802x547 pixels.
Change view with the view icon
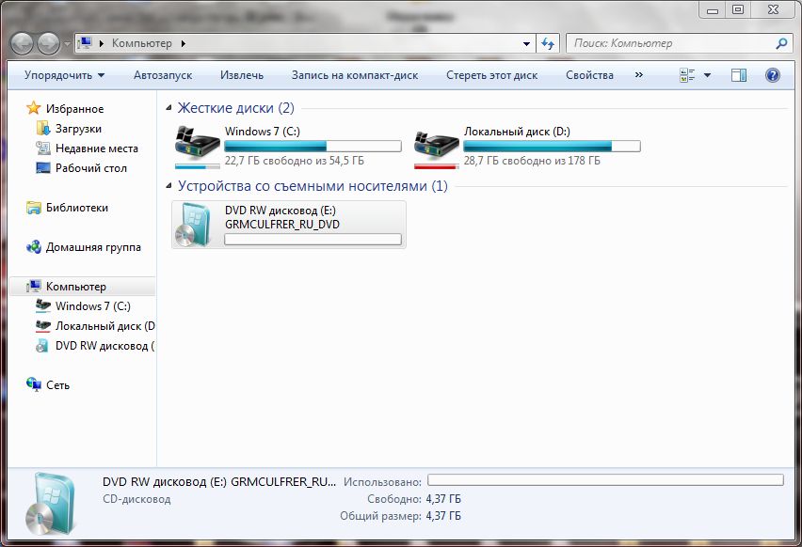[x=687, y=75]
